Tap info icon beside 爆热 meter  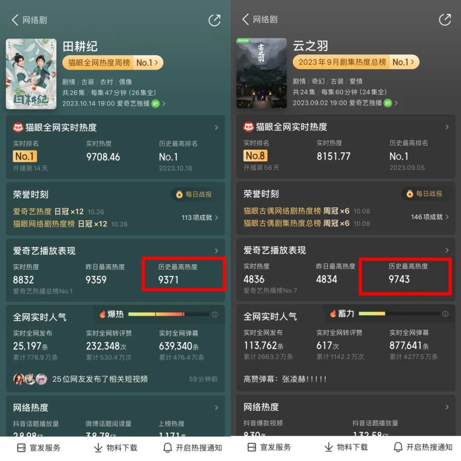pyautogui.click(x=215, y=315)
